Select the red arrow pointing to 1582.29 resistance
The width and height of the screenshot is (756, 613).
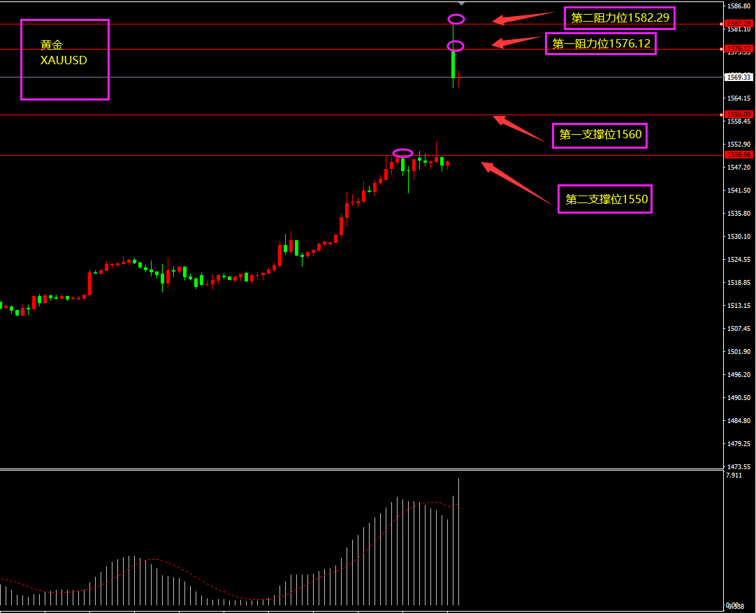click(525, 18)
